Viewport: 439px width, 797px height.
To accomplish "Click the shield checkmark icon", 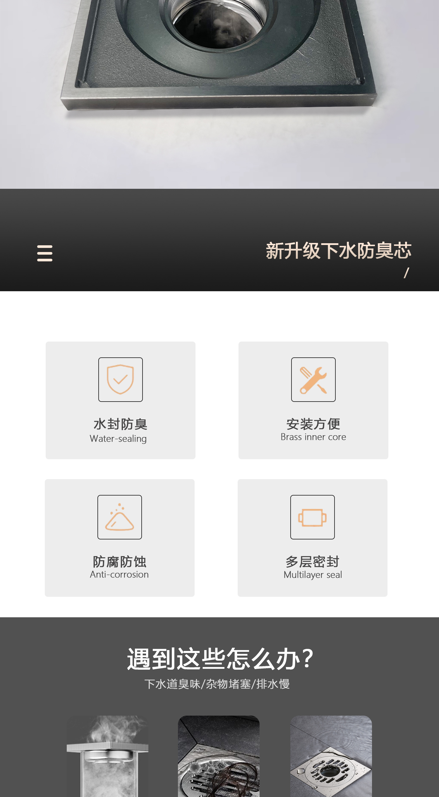I will click(x=120, y=379).
